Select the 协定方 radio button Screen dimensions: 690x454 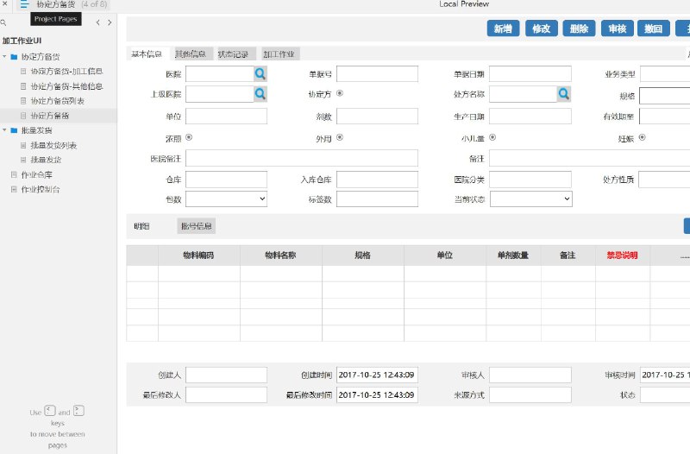tap(340, 93)
